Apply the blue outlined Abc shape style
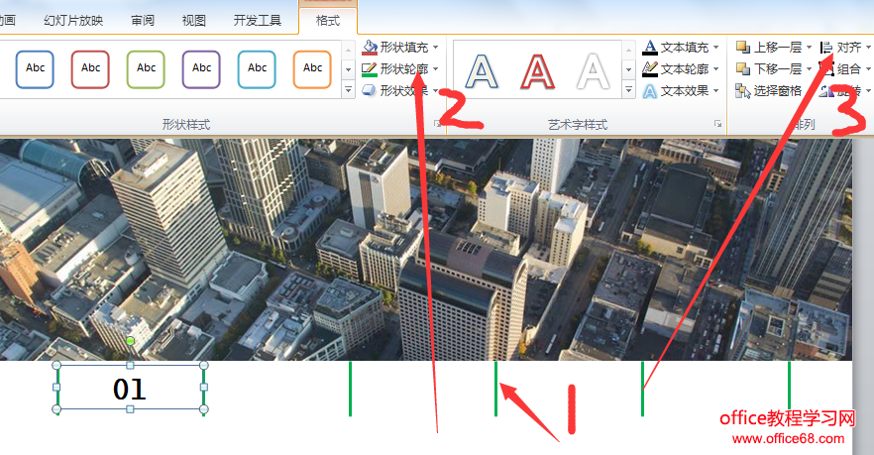 (x=35, y=69)
